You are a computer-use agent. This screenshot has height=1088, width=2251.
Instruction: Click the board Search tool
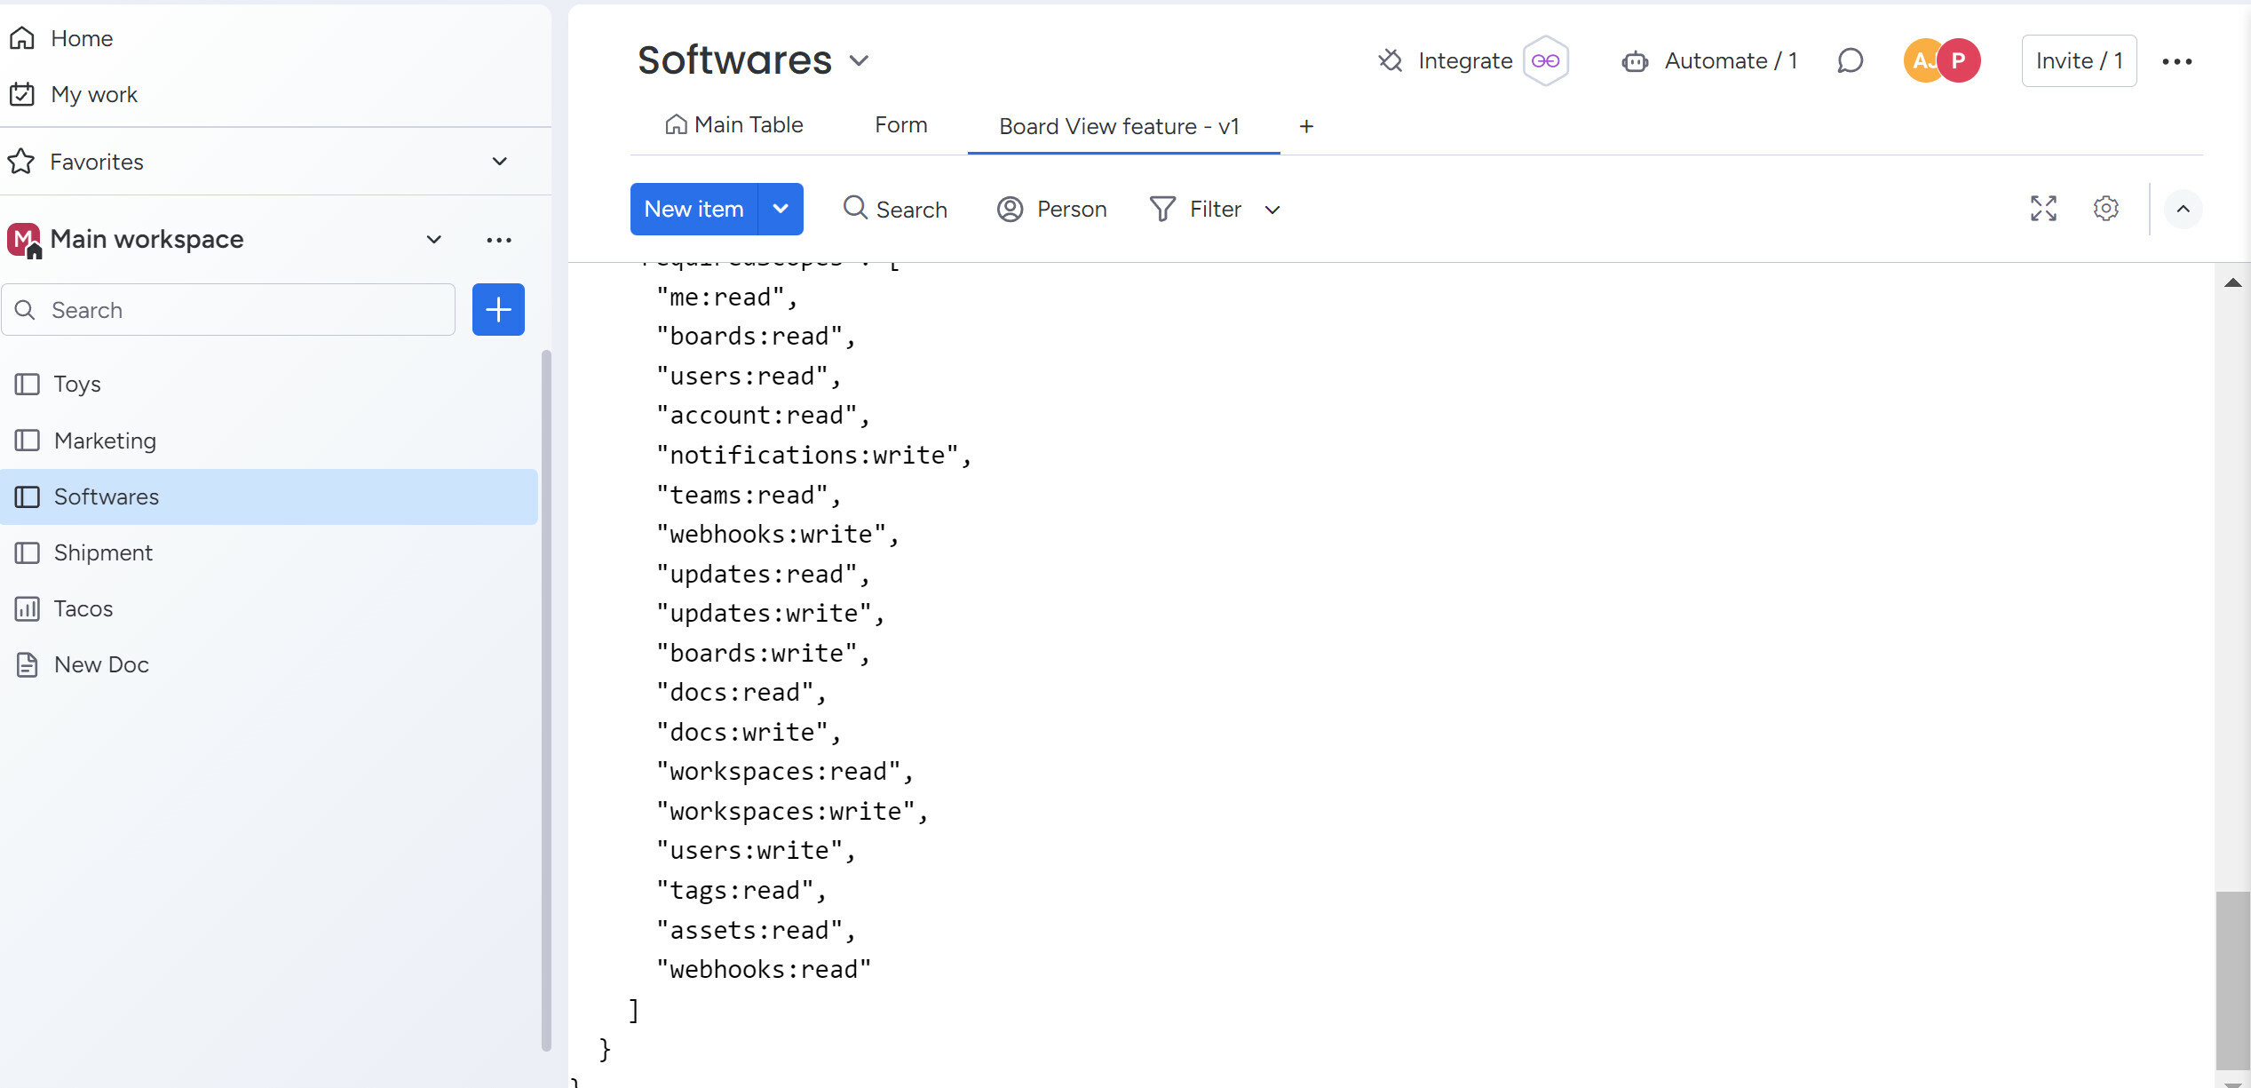click(x=895, y=209)
